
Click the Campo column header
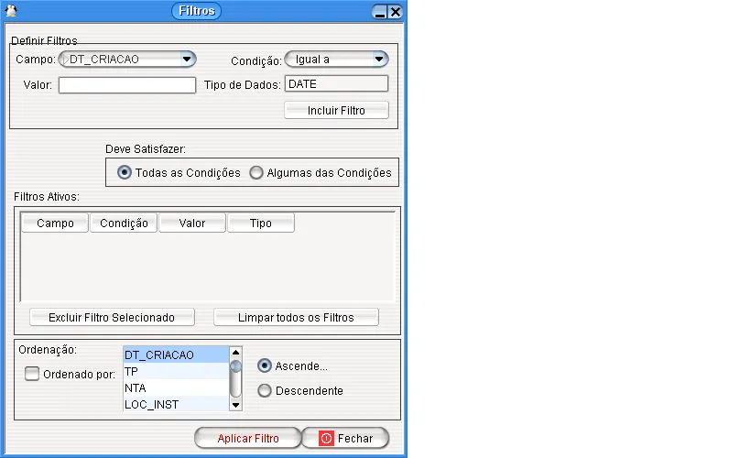tap(55, 223)
